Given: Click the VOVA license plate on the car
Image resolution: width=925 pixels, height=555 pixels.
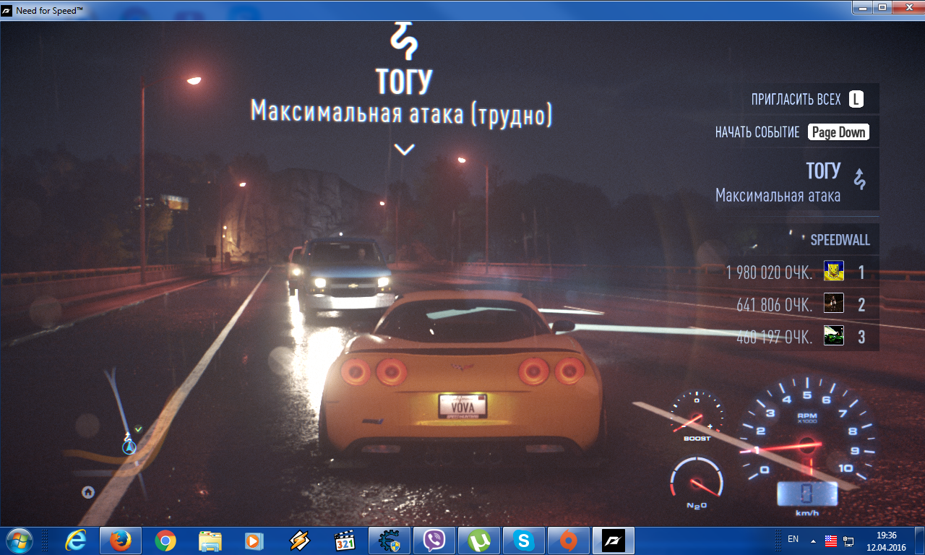Looking at the screenshot, I should 462,406.
